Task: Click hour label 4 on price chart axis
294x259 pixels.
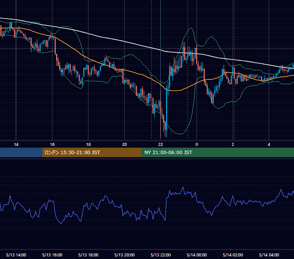Action: (x=269, y=145)
